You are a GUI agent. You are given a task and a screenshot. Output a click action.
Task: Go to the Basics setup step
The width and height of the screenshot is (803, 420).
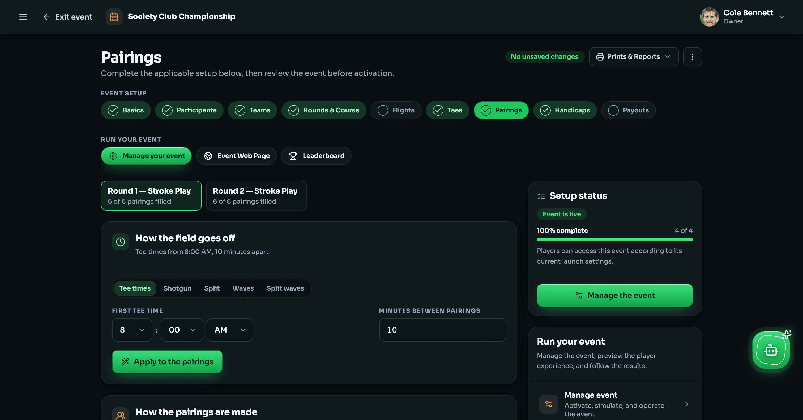(x=126, y=110)
